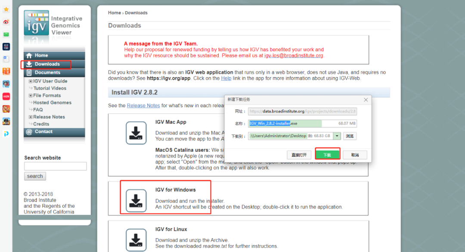The width and height of the screenshot is (465, 252).
Task: Click the '68.07 MB' file size text
Action: tap(347, 124)
